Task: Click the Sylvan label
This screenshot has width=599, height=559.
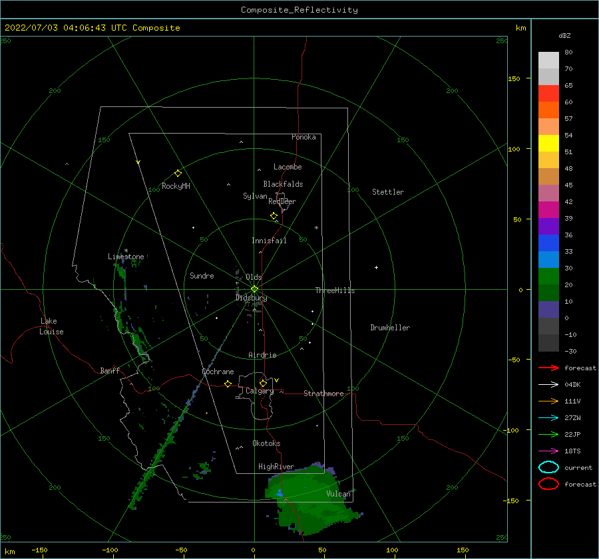Action: tap(255, 196)
